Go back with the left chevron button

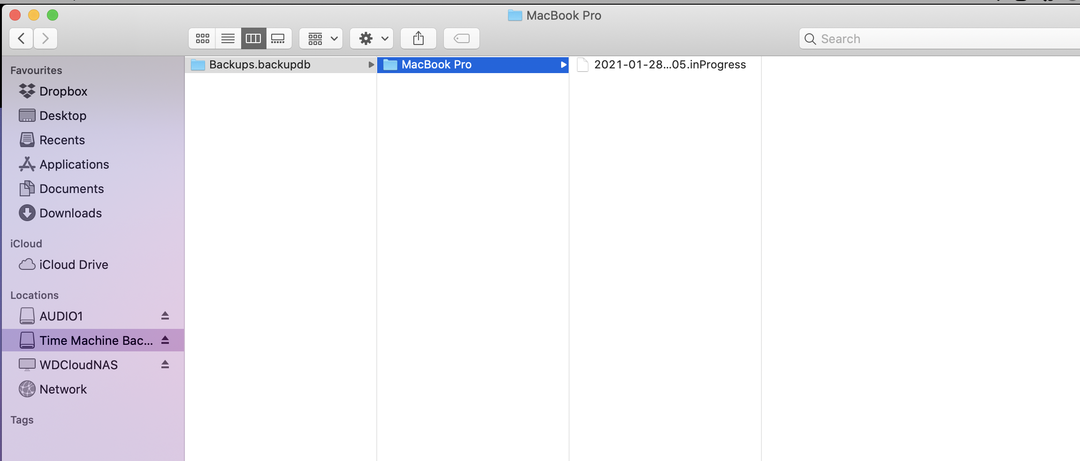[x=21, y=38]
